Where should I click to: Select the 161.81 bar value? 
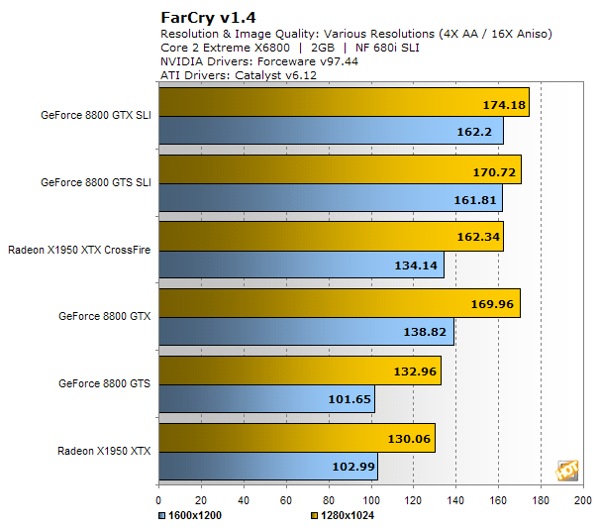coord(475,200)
